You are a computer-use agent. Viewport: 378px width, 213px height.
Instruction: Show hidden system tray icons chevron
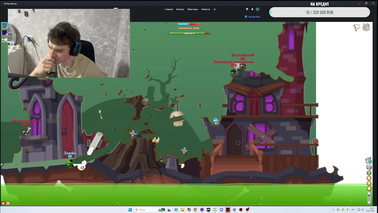[333, 210]
